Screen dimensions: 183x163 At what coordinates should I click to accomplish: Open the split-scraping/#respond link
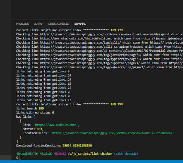(x=92, y=47)
